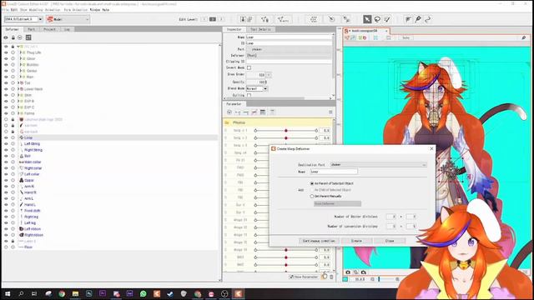This screenshot has width=534, height=300.
Task: Click the Solo button above canvas
Action: (406, 37)
